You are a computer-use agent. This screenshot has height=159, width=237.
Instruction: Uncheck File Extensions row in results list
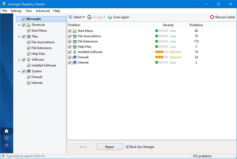coord(70,42)
